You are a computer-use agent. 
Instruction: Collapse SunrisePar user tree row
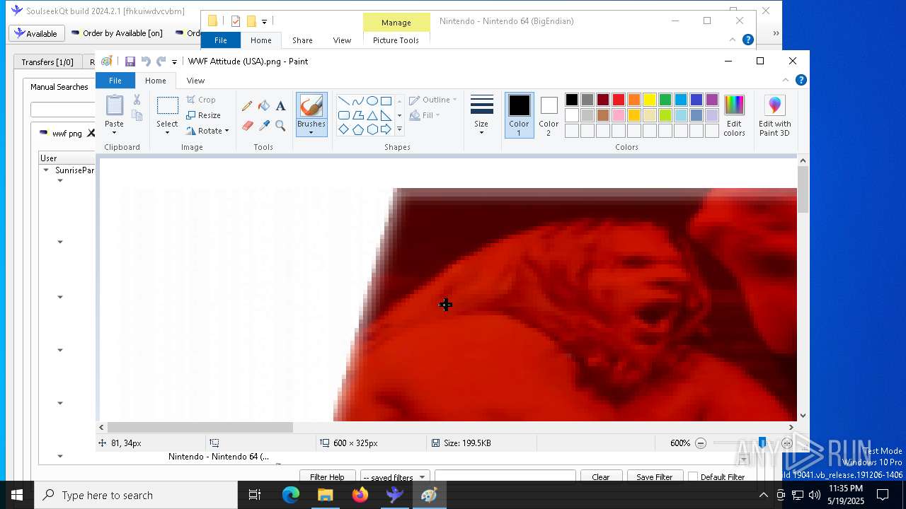(46, 170)
